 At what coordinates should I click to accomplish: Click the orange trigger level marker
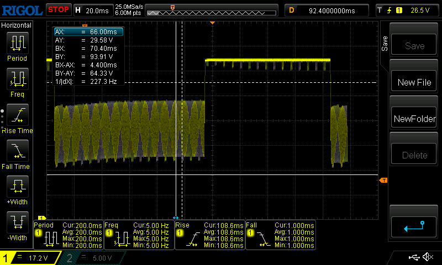(383, 181)
